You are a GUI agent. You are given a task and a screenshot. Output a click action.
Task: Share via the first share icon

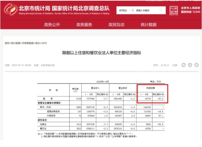tap(184, 65)
